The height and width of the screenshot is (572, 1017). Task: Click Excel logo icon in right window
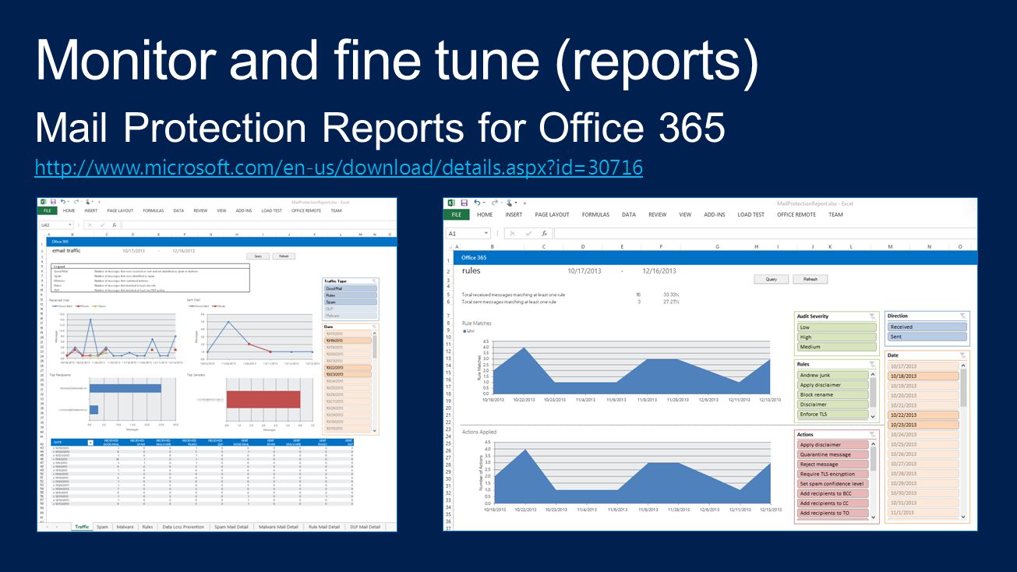pyautogui.click(x=450, y=203)
